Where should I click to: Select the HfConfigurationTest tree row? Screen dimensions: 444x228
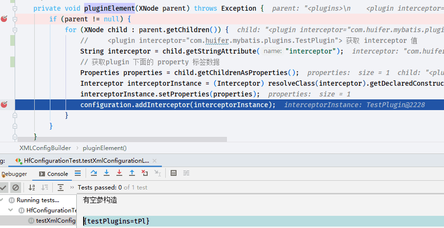[x=38, y=210]
